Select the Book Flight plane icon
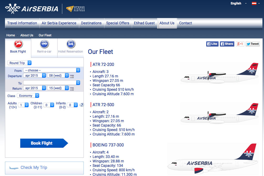 pos(18,44)
